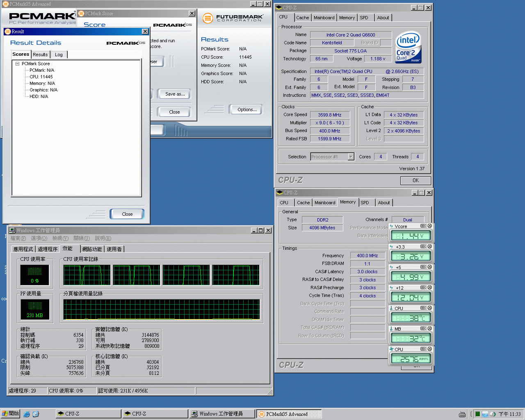Click Close button in the PCMark Score dialog
This screenshot has width=525, height=420.
point(174,112)
